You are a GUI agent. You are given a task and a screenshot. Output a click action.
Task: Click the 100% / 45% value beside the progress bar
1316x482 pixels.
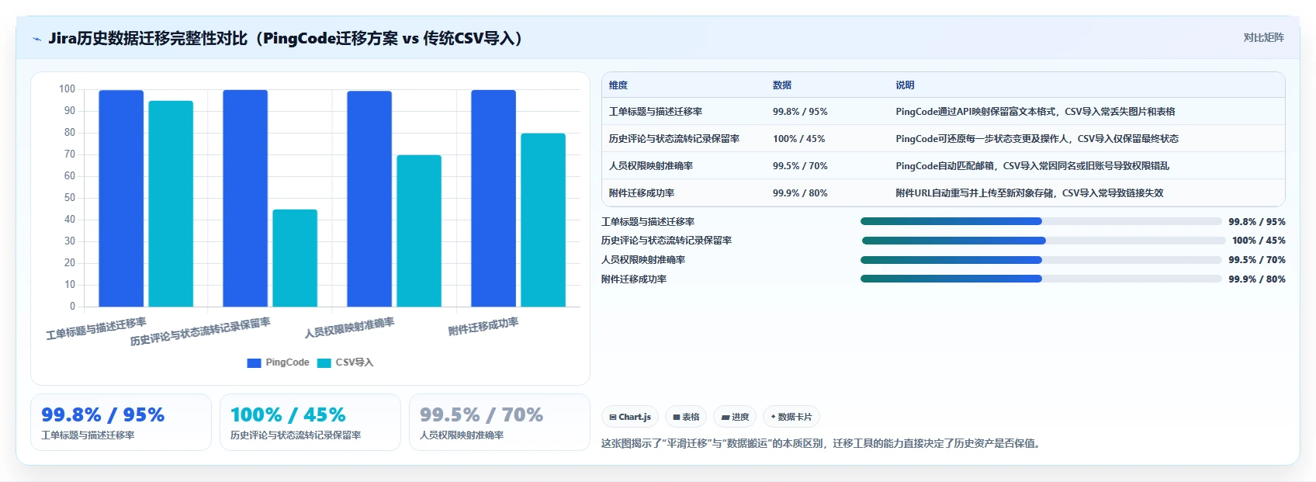click(1259, 241)
